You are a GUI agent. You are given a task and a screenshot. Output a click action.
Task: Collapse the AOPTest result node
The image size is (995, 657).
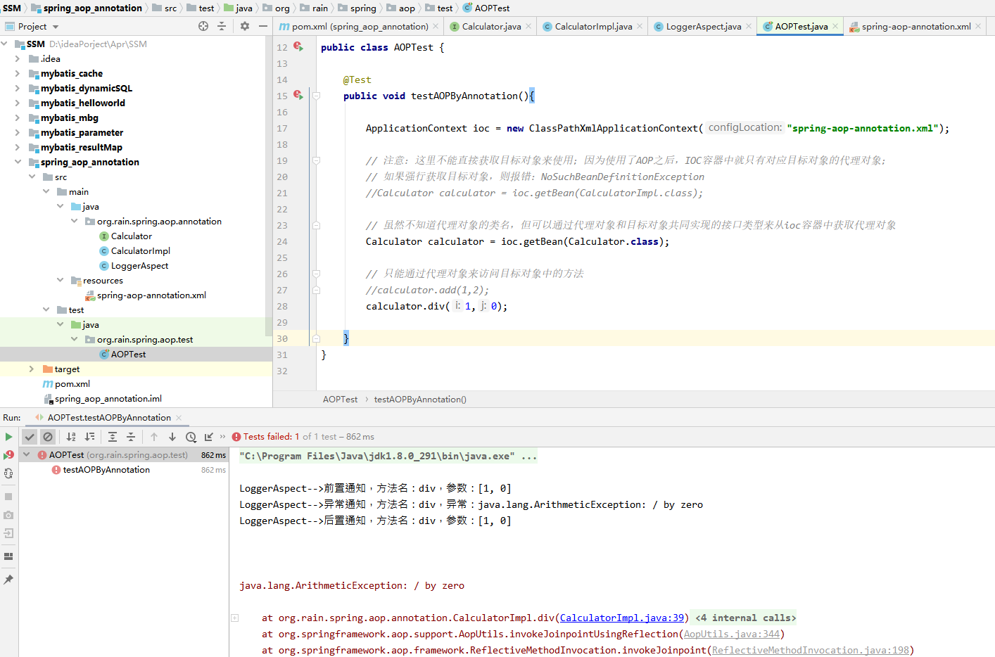click(27, 454)
